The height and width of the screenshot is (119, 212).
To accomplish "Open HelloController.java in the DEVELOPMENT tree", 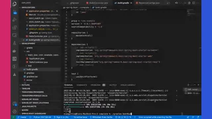I will [38, 62].
